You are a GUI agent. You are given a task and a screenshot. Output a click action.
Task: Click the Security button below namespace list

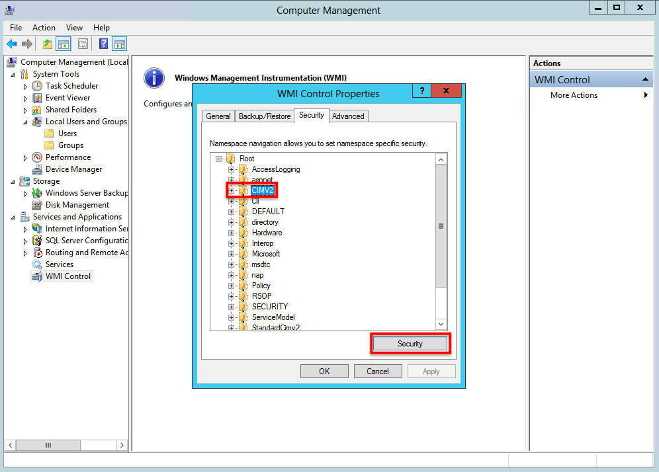click(x=410, y=344)
